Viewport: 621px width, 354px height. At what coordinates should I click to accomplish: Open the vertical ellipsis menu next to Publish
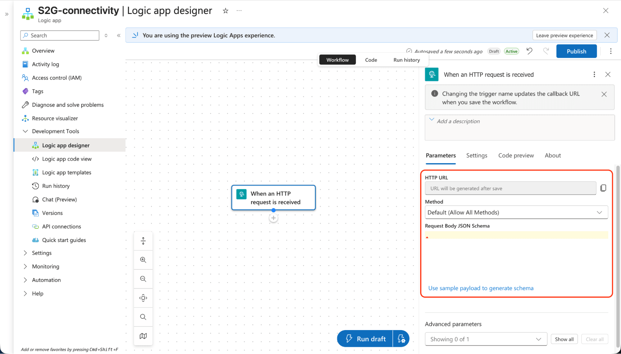[x=610, y=51]
